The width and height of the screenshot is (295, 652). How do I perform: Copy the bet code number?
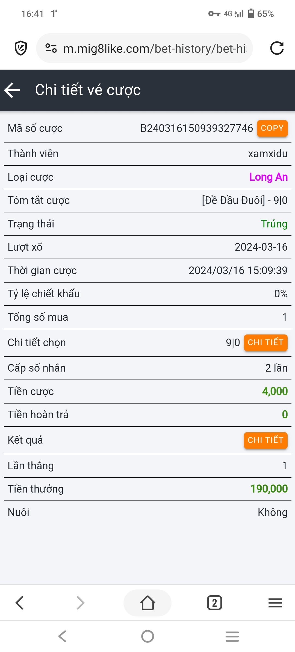(272, 128)
